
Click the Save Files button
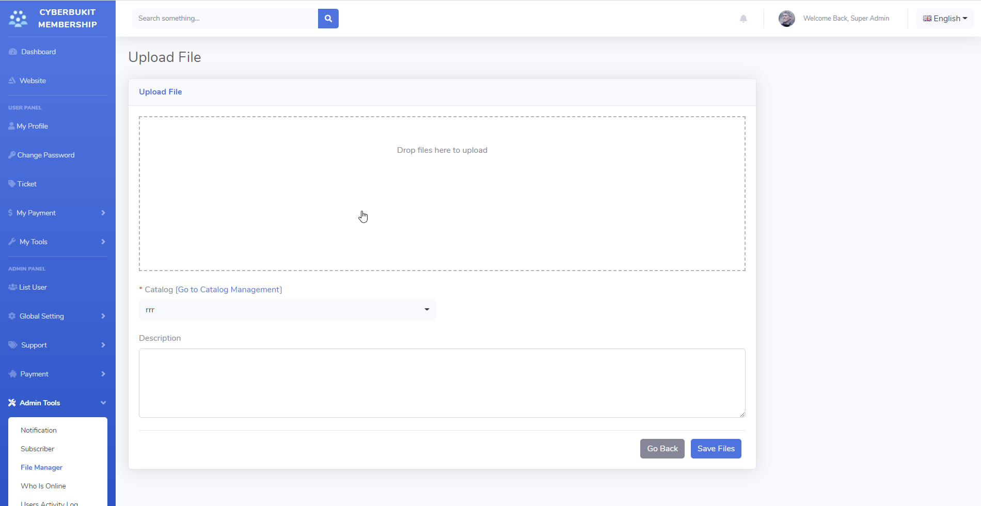point(716,448)
